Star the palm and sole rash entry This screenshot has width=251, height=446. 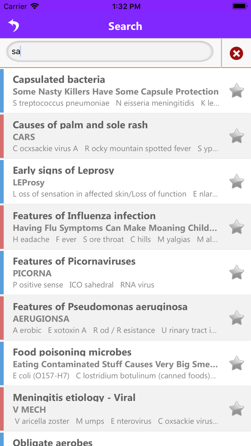tap(236, 136)
